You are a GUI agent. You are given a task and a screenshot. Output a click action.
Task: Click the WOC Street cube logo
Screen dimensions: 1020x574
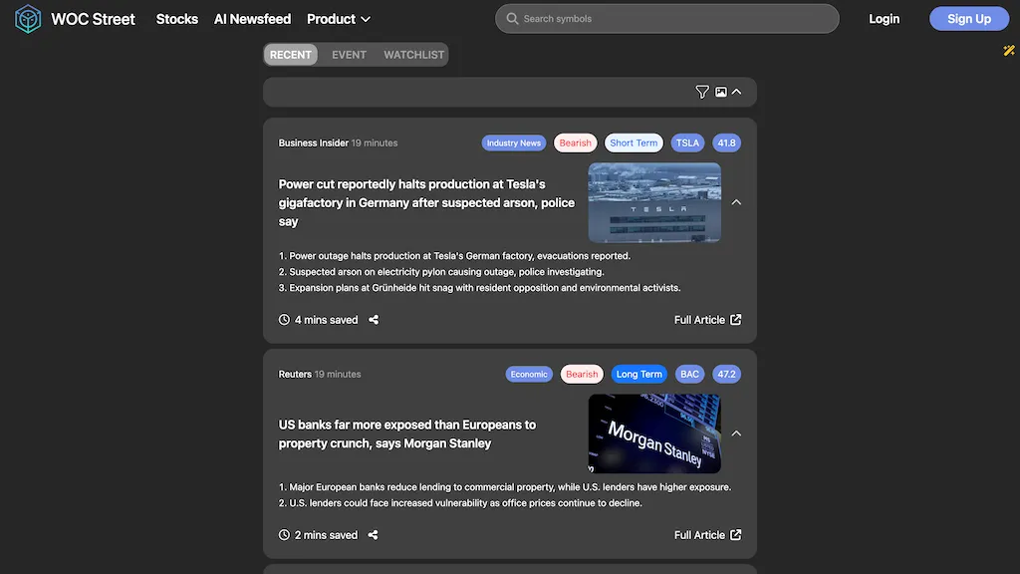click(x=28, y=19)
